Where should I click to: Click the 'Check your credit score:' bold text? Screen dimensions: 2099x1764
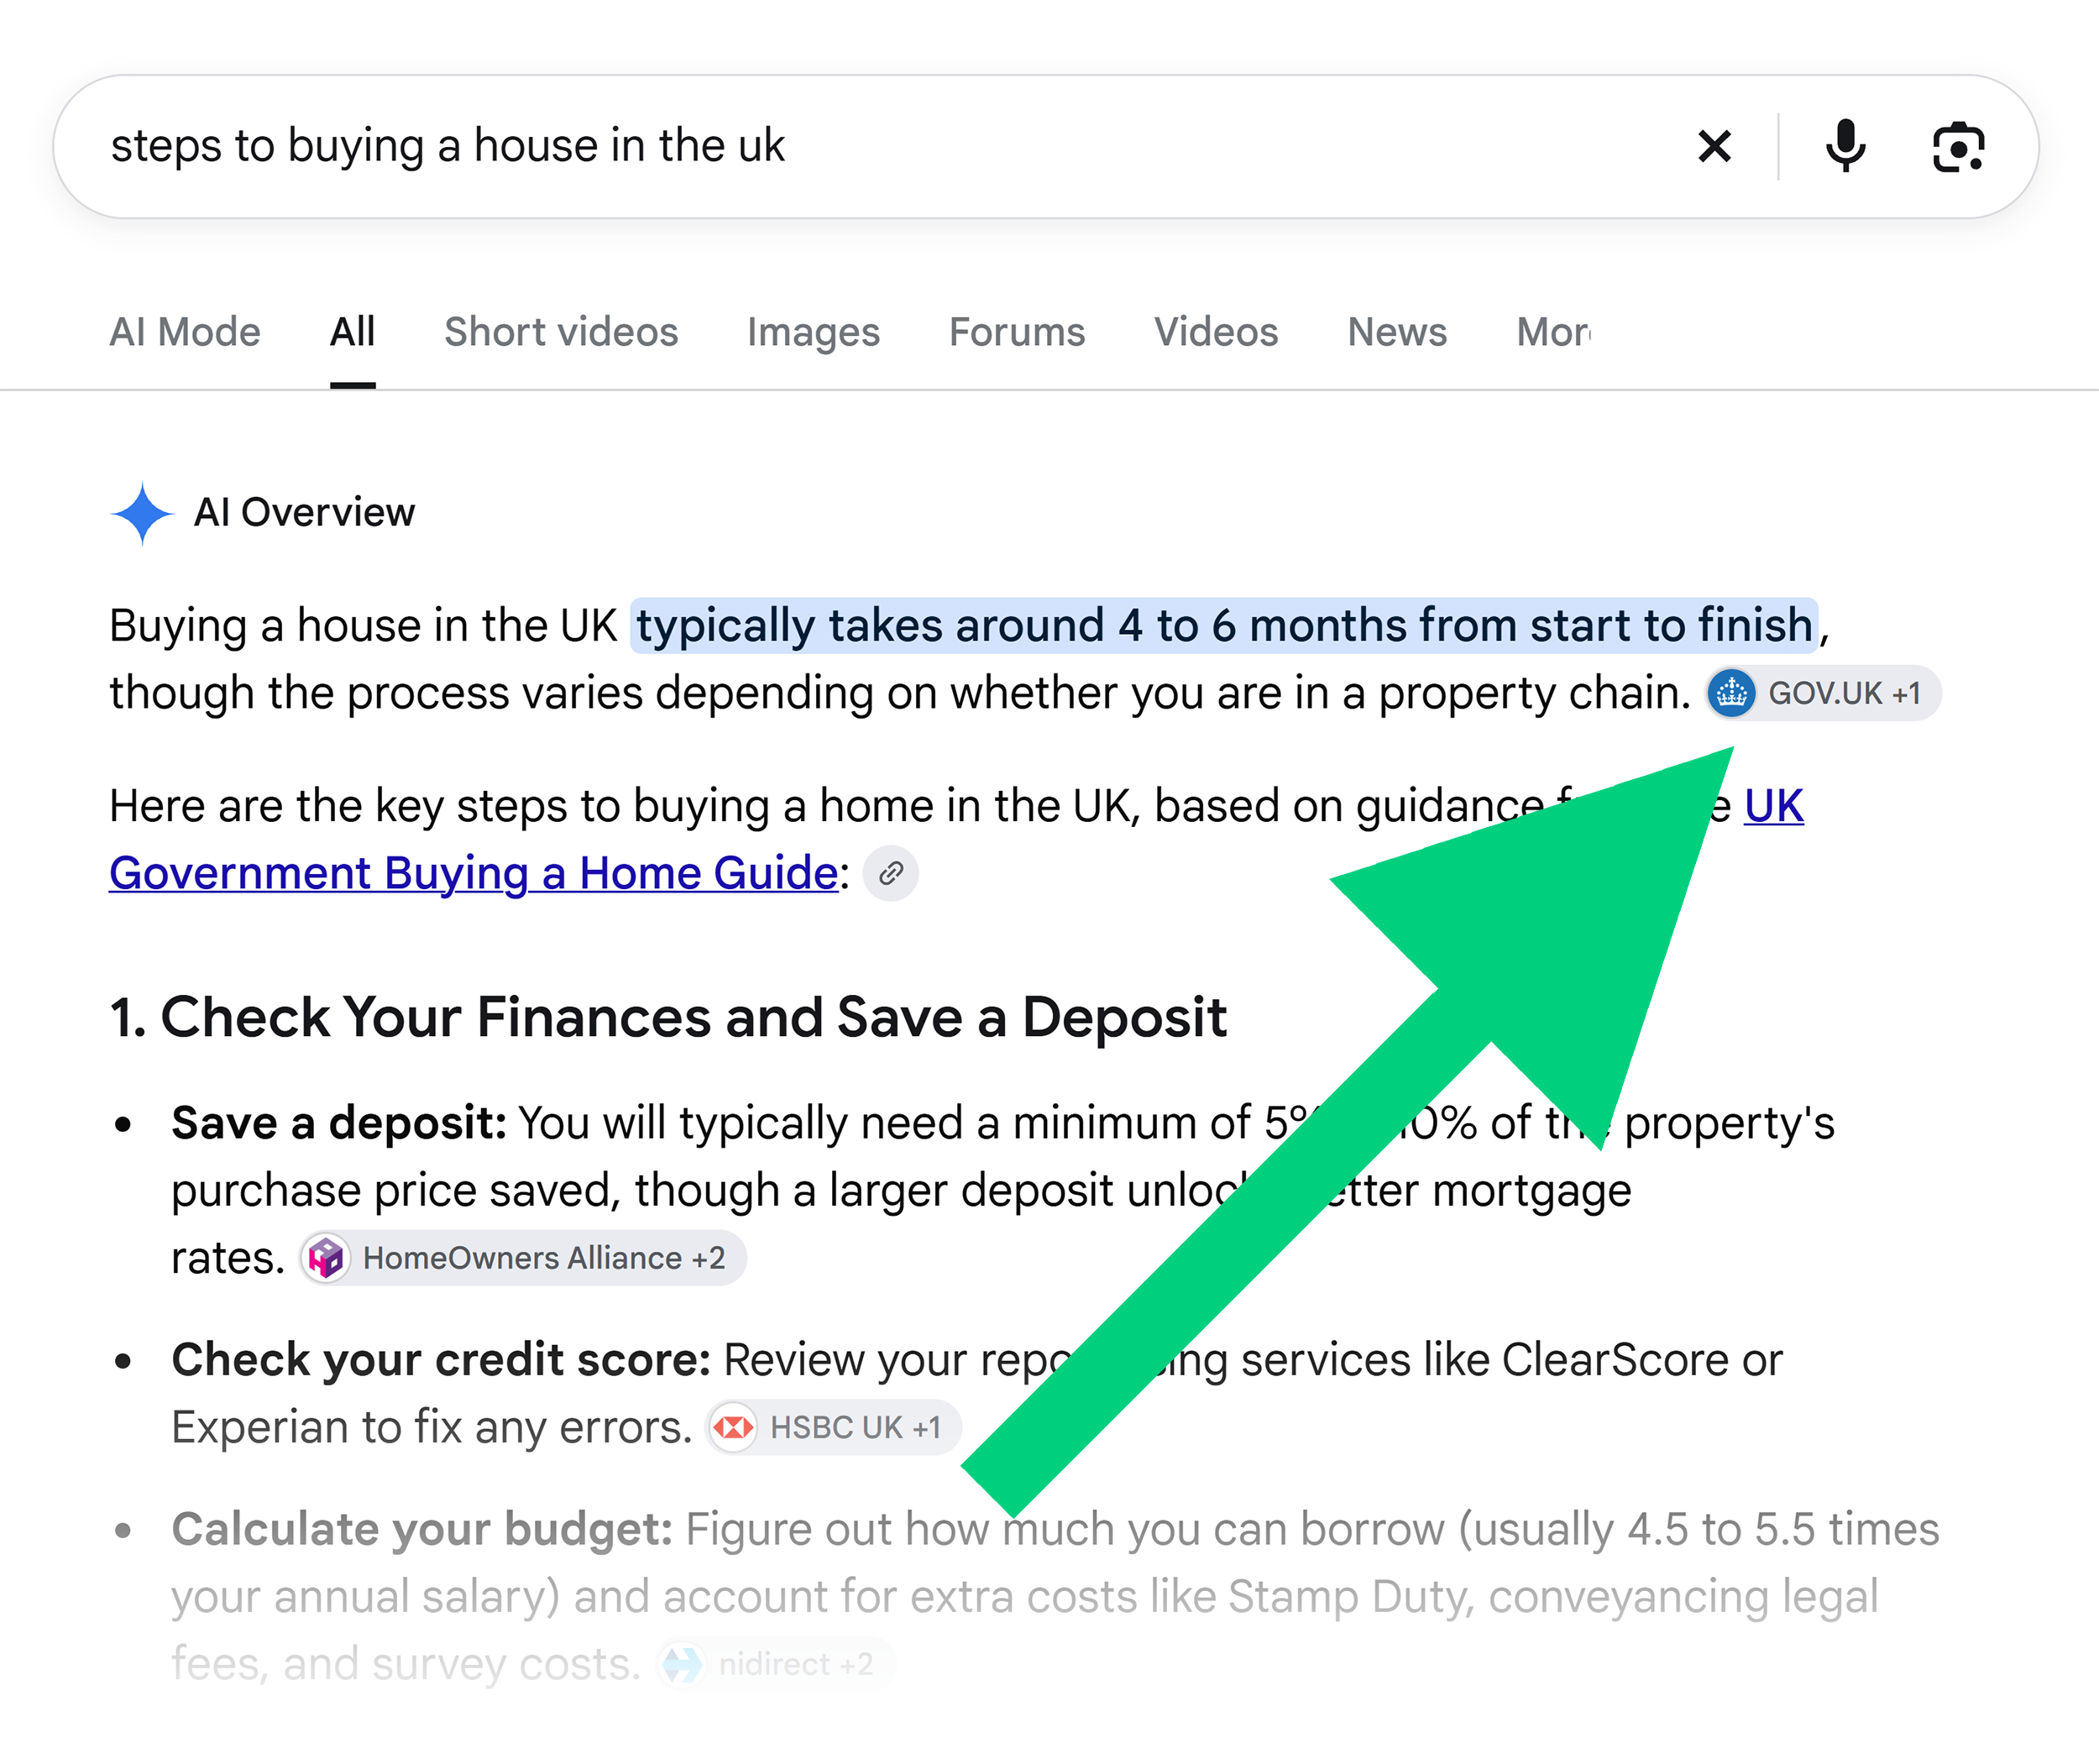[441, 1360]
